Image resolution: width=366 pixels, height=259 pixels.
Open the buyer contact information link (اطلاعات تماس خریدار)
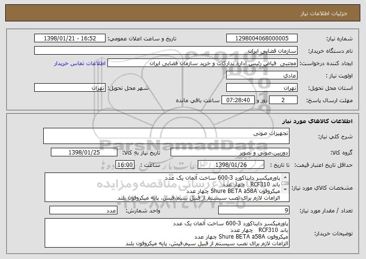point(80,63)
